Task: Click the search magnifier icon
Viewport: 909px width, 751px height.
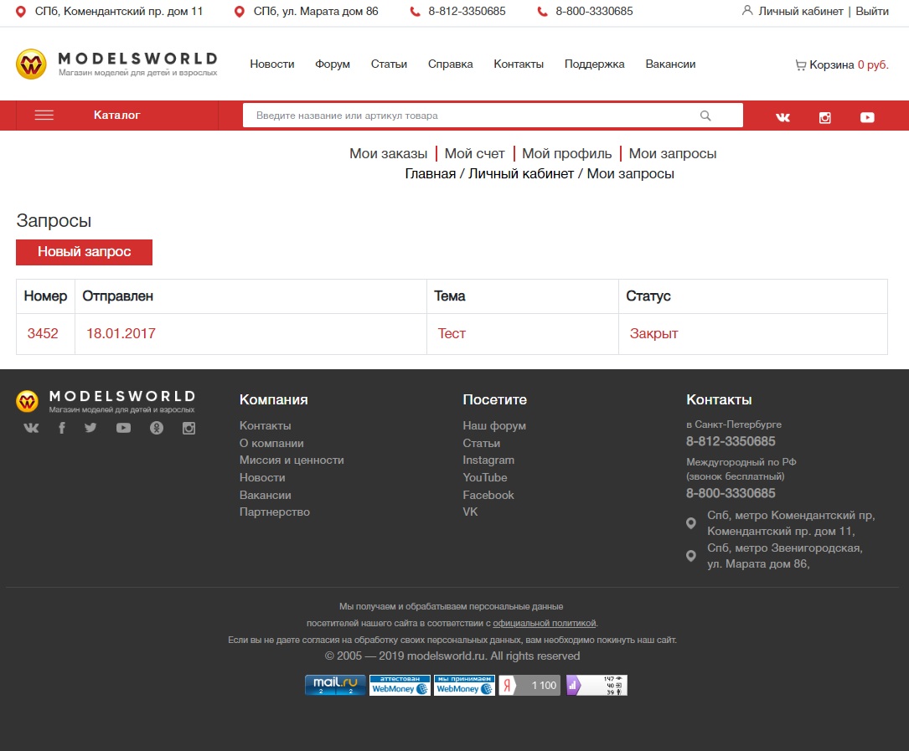Action: click(x=705, y=116)
